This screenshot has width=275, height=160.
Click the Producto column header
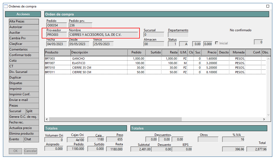[x=57, y=52]
